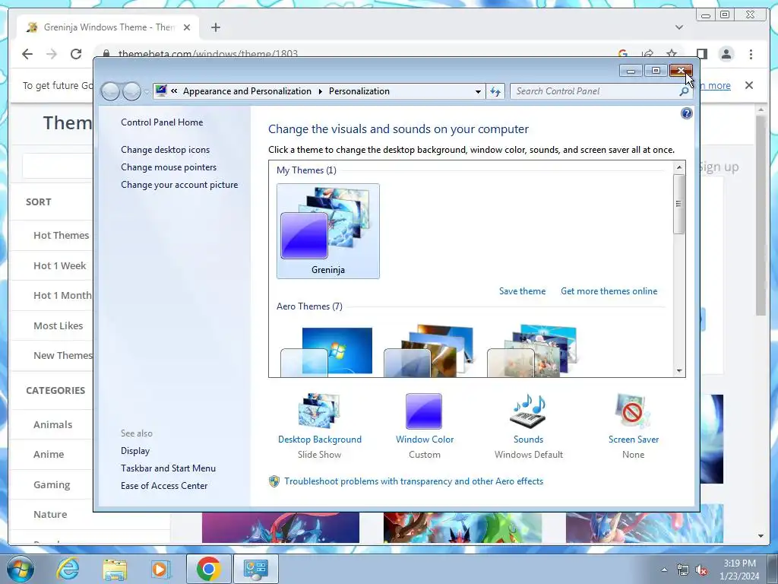Expand recent pages arrow beside navigation buttons
The image size is (778, 584).
point(147,92)
